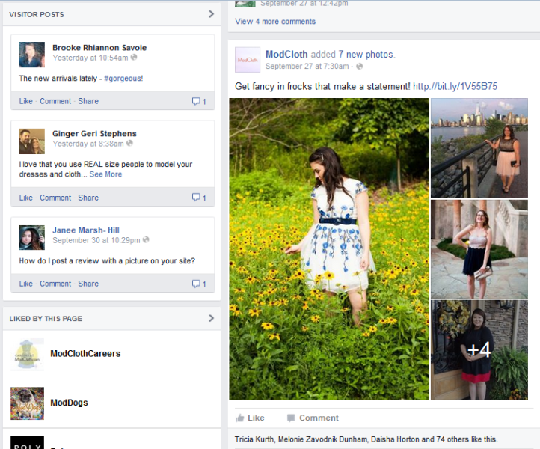
Task: Like Janee Marsh-Hill's visitor post
Action: click(x=26, y=284)
